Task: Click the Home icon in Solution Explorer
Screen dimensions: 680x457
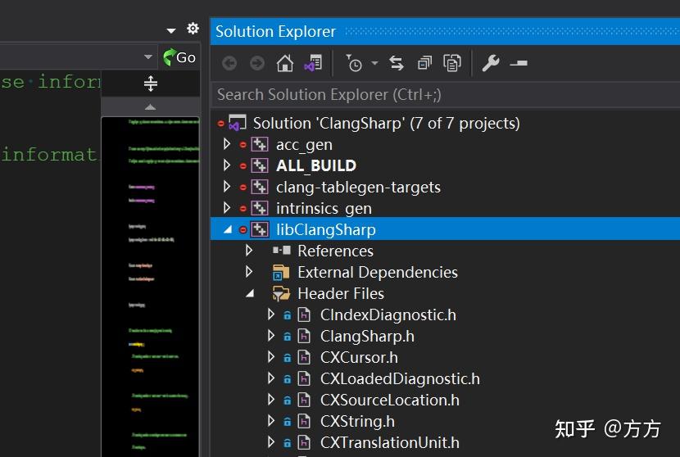Action: click(x=284, y=63)
